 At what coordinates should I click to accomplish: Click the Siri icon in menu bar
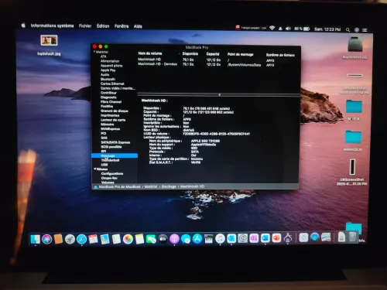(357, 30)
